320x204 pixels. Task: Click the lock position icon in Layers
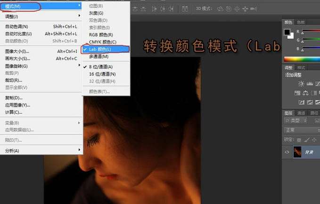pos(314,140)
